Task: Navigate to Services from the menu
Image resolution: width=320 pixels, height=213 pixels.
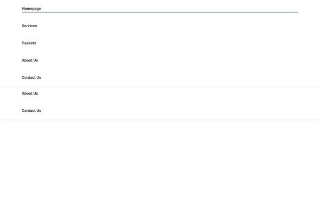Action: 29,26
